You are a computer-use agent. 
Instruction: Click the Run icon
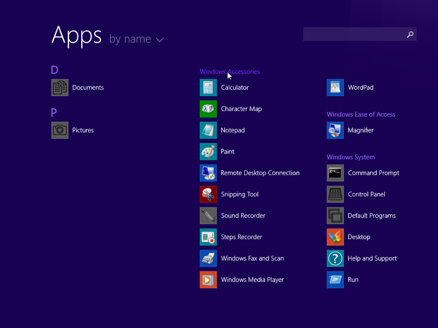tap(335, 280)
